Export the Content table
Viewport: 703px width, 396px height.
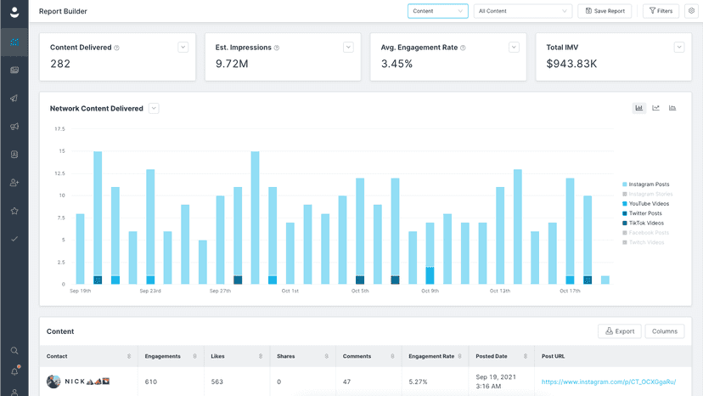click(620, 331)
